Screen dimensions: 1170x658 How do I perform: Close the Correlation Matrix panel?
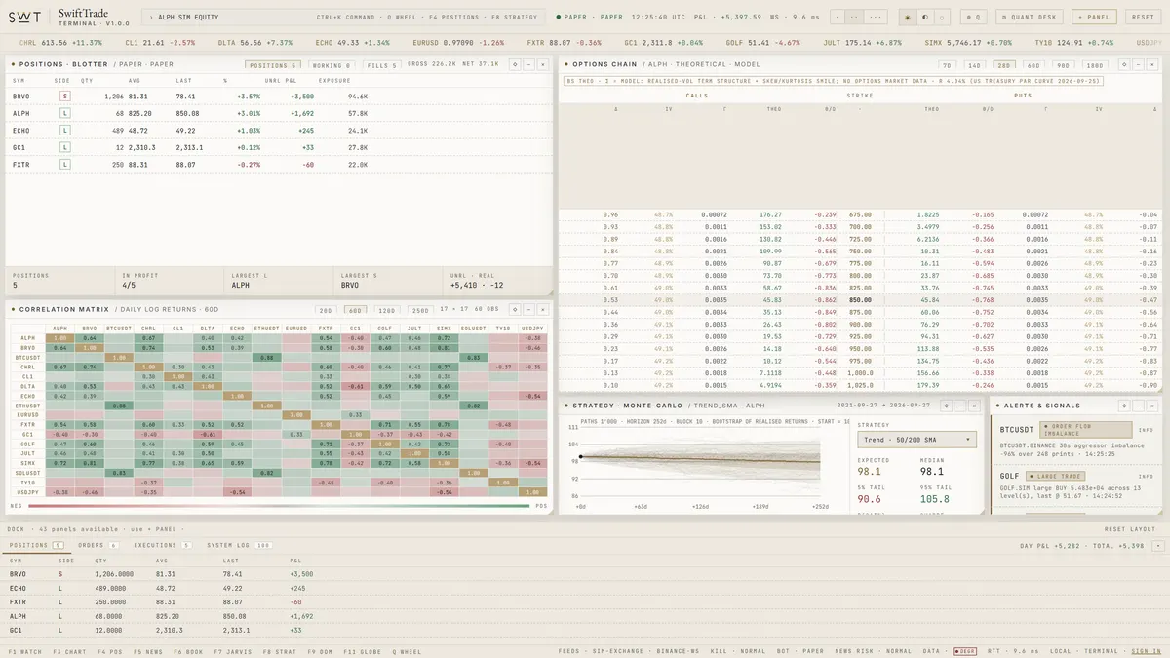coord(542,309)
